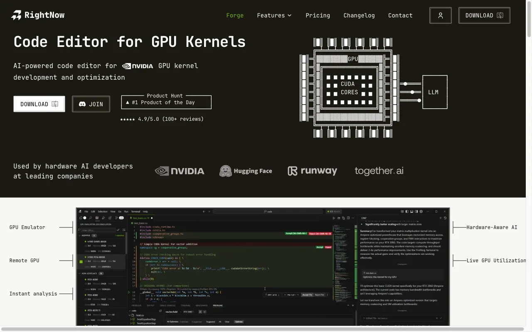Click Reject File in the diff toolbar
This screenshot has width=532, height=332.
click(319, 295)
